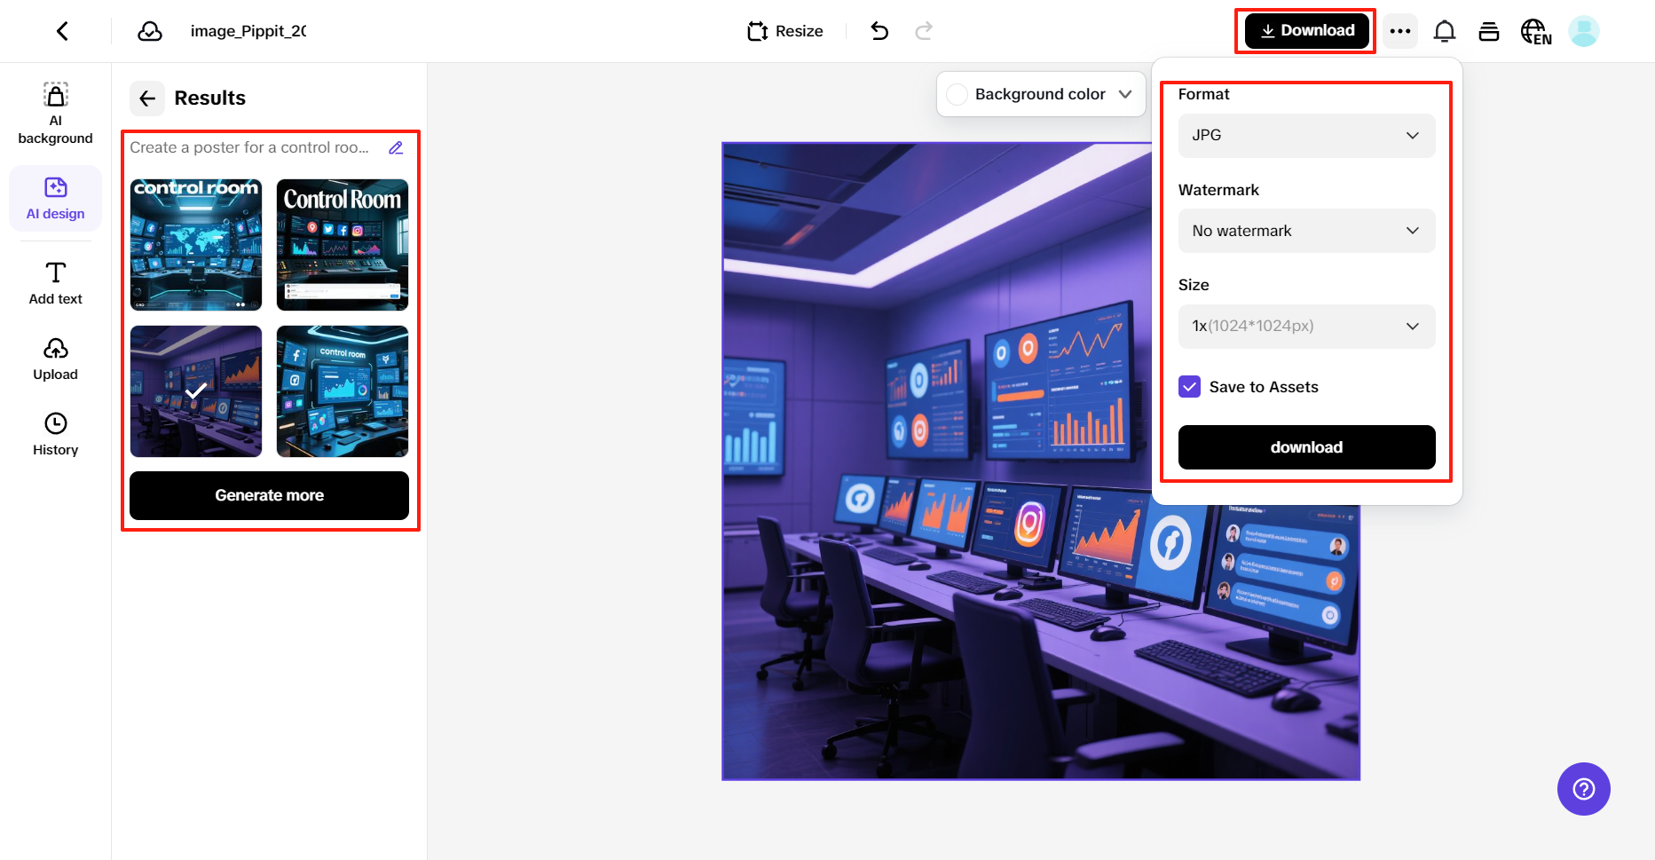Change language via the globe EN icon
1655x860 pixels.
(x=1536, y=31)
